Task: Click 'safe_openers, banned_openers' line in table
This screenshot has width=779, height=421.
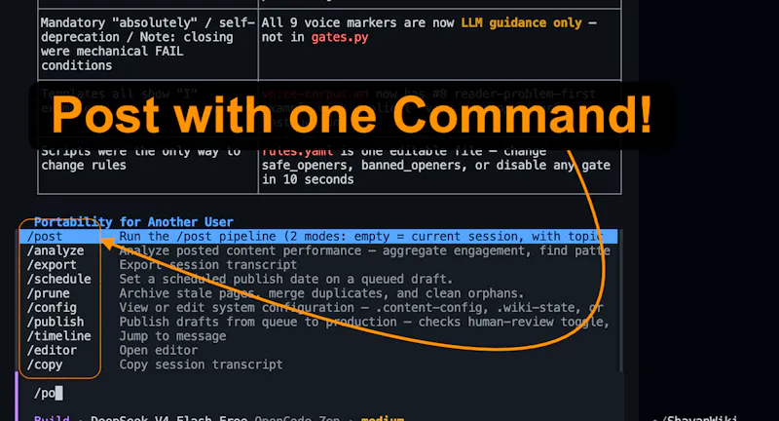Action: (x=435, y=166)
